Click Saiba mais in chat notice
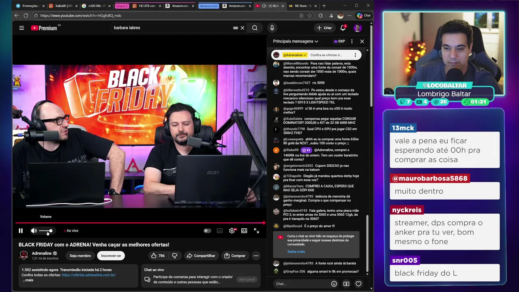This screenshot has height=292, width=519. [x=296, y=252]
